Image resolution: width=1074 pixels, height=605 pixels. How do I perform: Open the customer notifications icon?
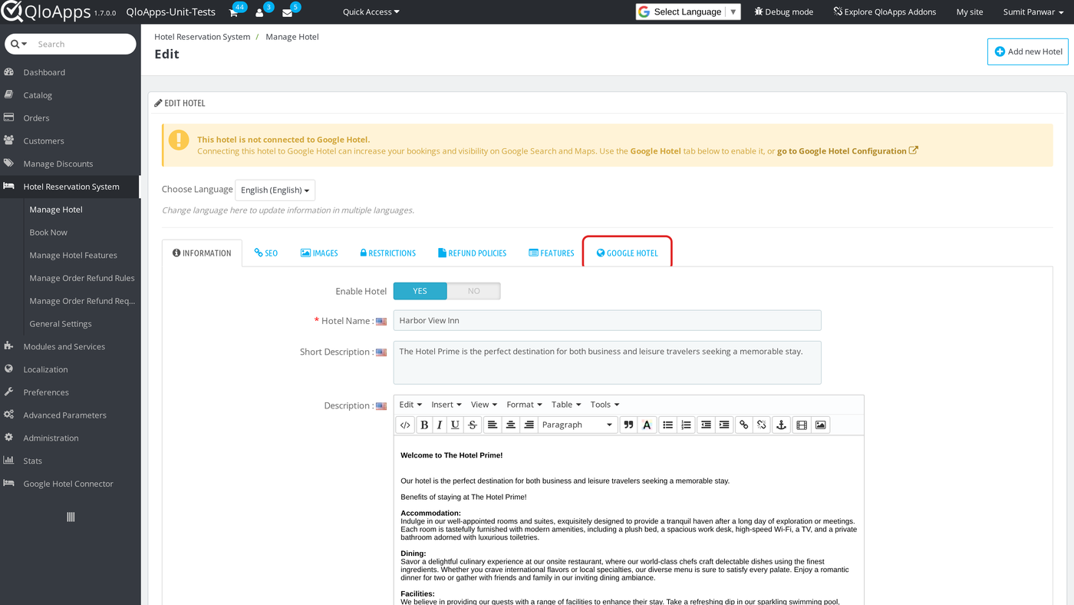click(x=259, y=12)
